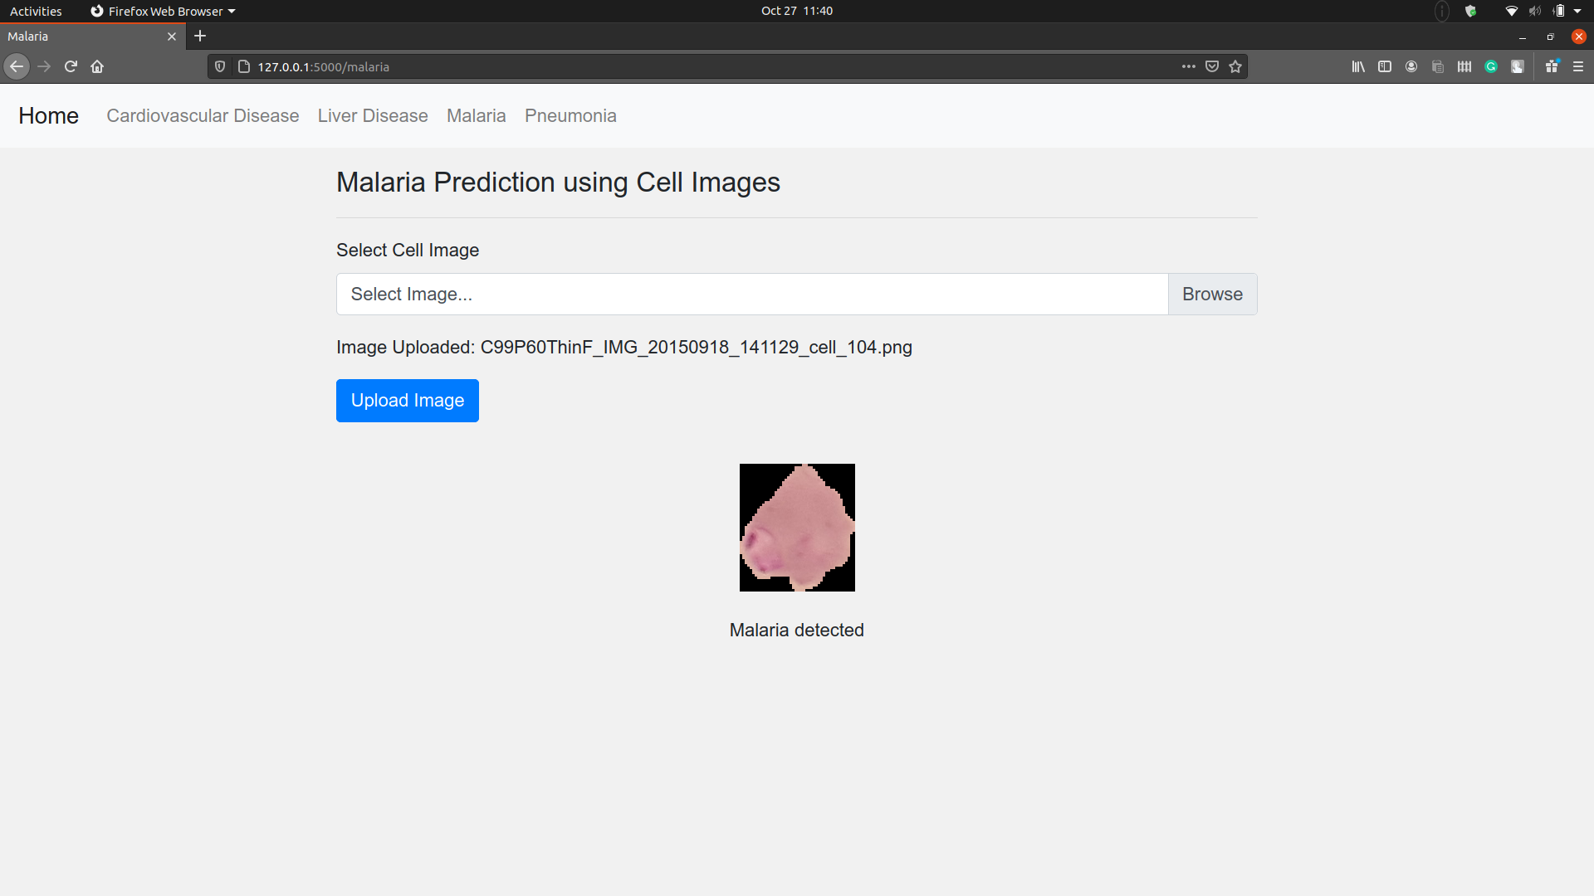Click the bookmark star icon in address bar
This screenshot has height=896, width=1594.
click(x=1235, y=66)
